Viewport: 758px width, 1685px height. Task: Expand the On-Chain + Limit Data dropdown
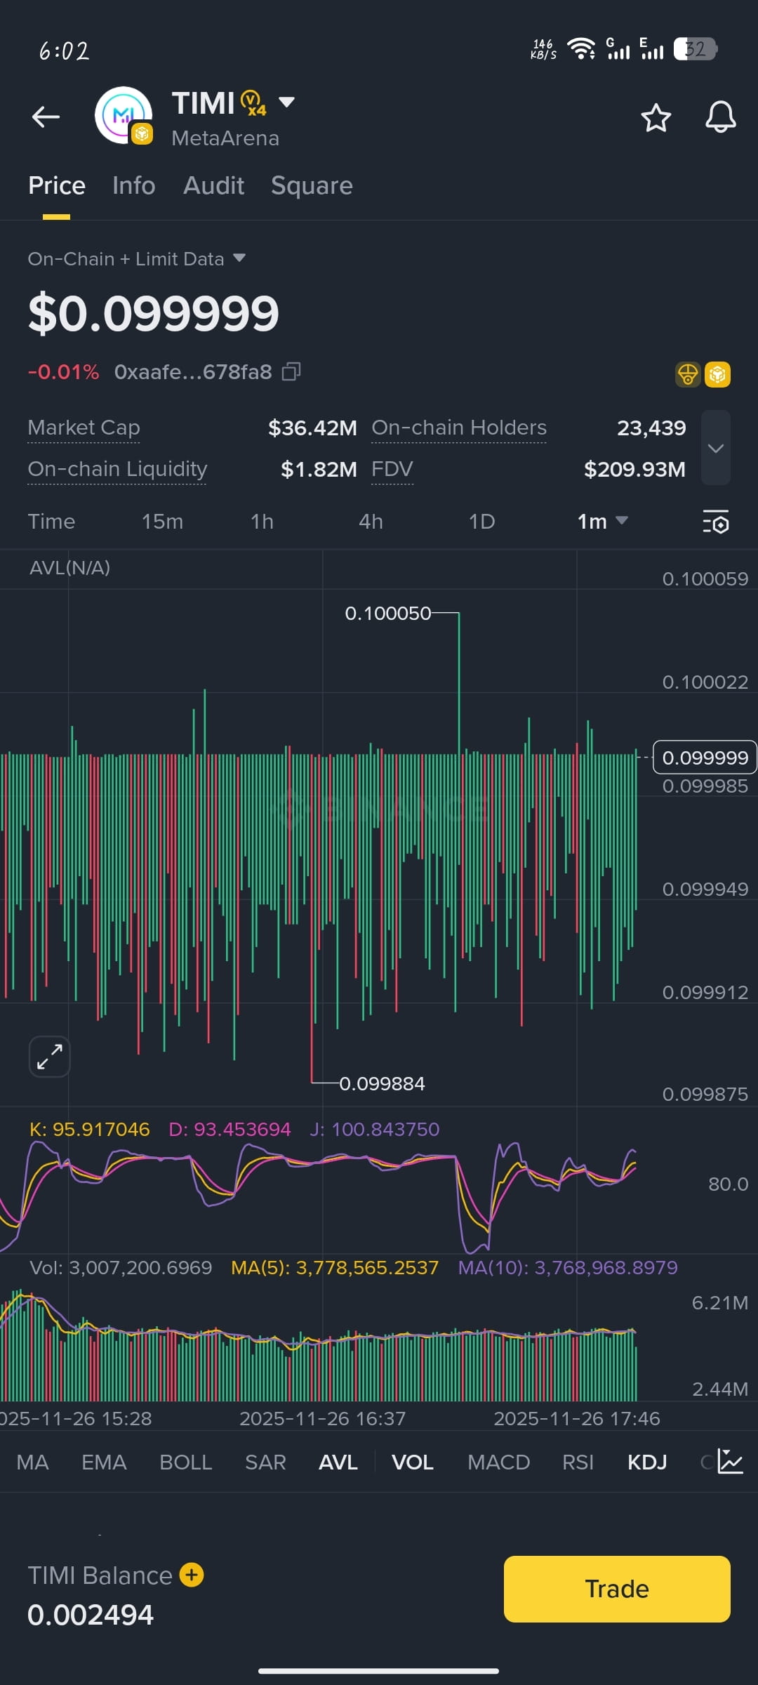click(137, 259)
